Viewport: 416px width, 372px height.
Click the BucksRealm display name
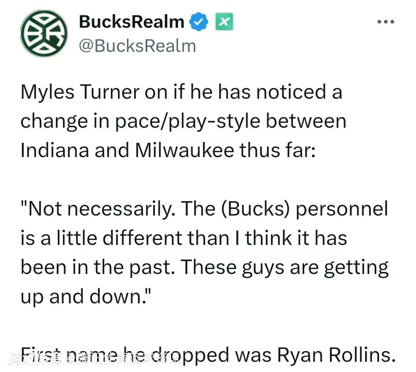click(132, 22)
